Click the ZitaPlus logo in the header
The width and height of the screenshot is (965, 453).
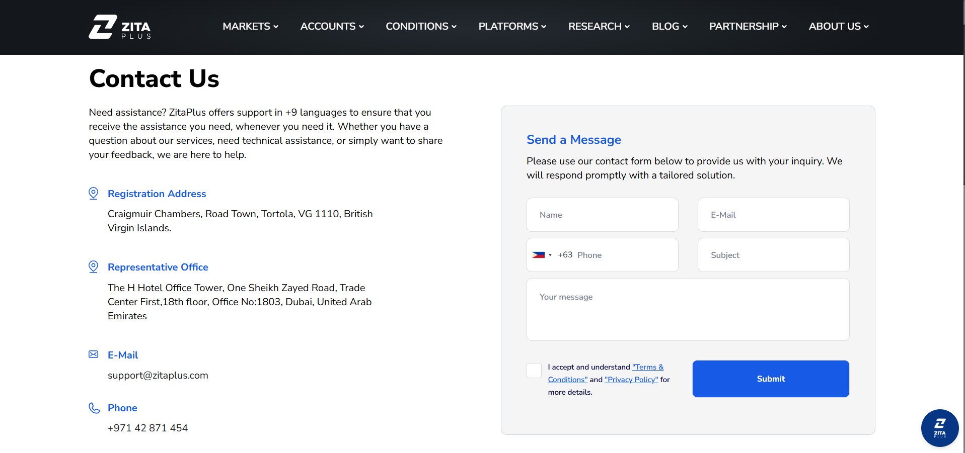[x=120, y=27]
